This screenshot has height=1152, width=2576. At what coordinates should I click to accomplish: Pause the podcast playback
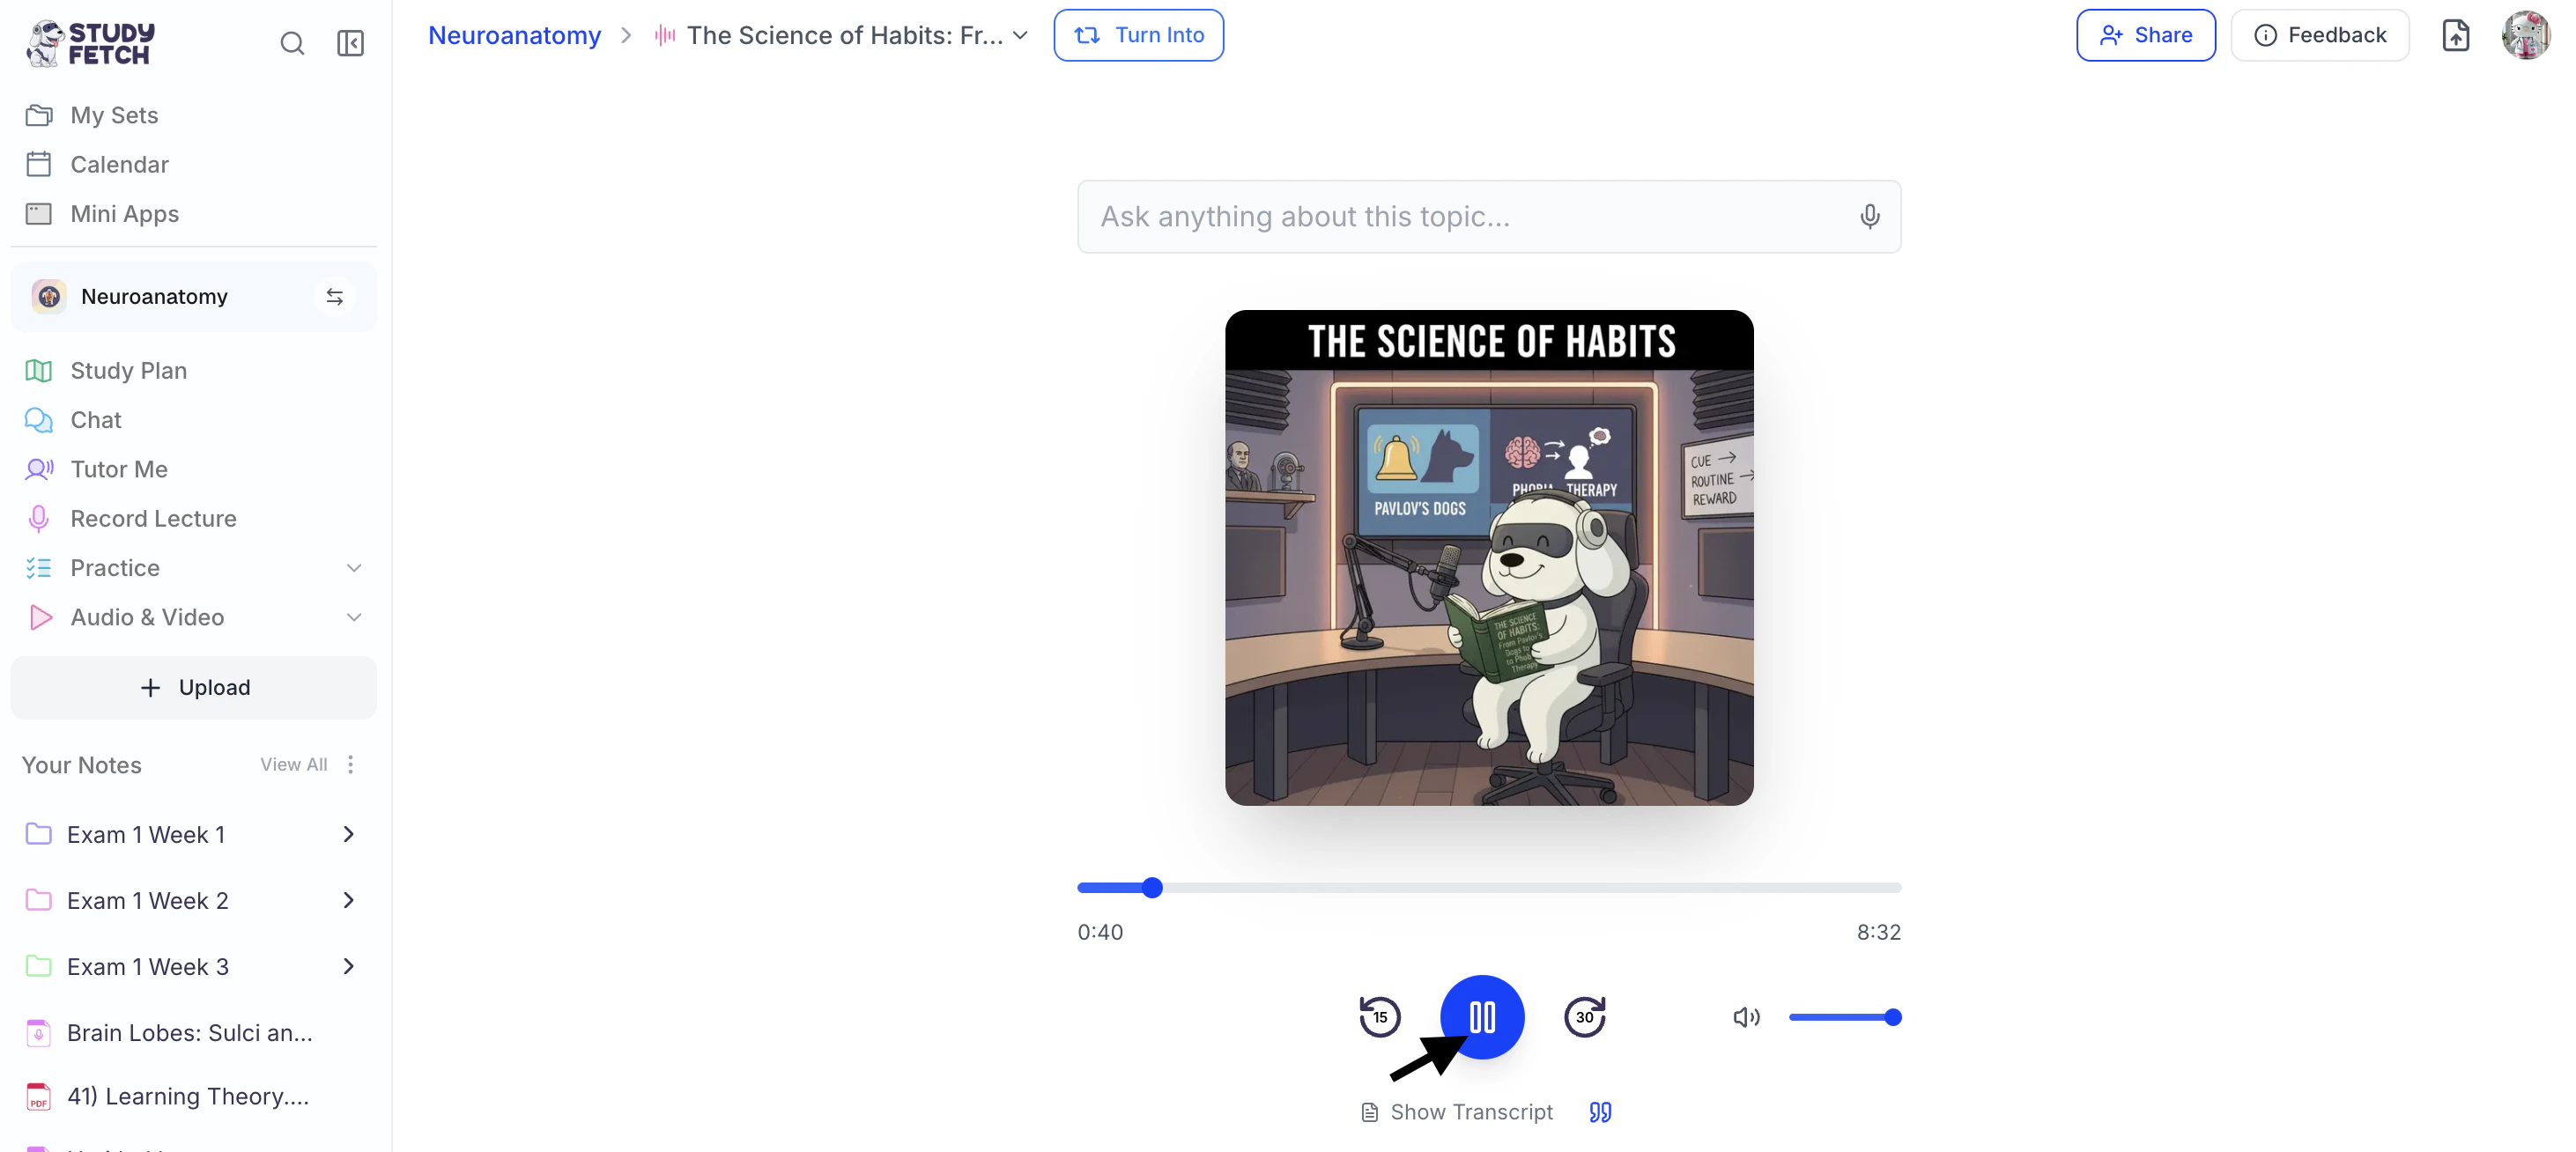click(1482, 1017)
